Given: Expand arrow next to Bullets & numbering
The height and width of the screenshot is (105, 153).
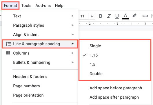Looking at the screenshot, I should [73, 62].
